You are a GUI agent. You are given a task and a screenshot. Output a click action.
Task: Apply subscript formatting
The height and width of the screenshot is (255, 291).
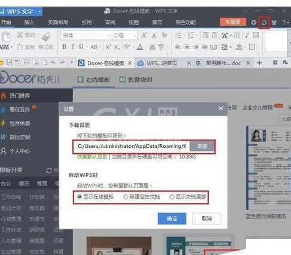point(117,47)
